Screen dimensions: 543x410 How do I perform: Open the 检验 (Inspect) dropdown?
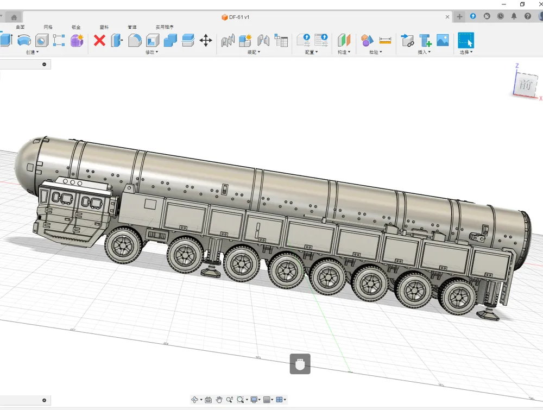pyautogui.click(x=376, y=52)
